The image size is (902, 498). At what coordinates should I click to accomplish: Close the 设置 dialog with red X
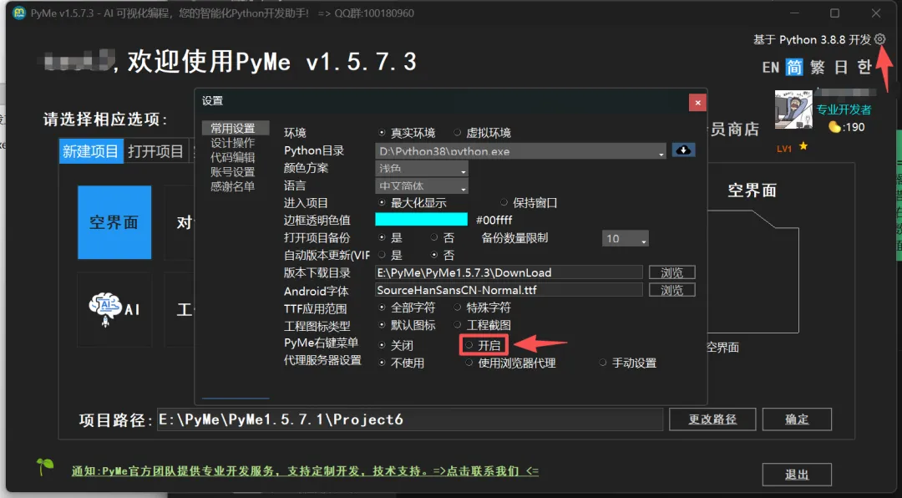pos(697,103)
